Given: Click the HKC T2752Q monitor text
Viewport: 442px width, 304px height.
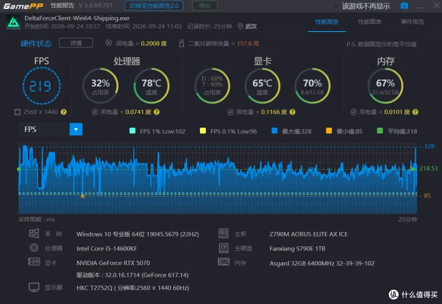Looking at the screenshot, I should (x=133, y=288).
